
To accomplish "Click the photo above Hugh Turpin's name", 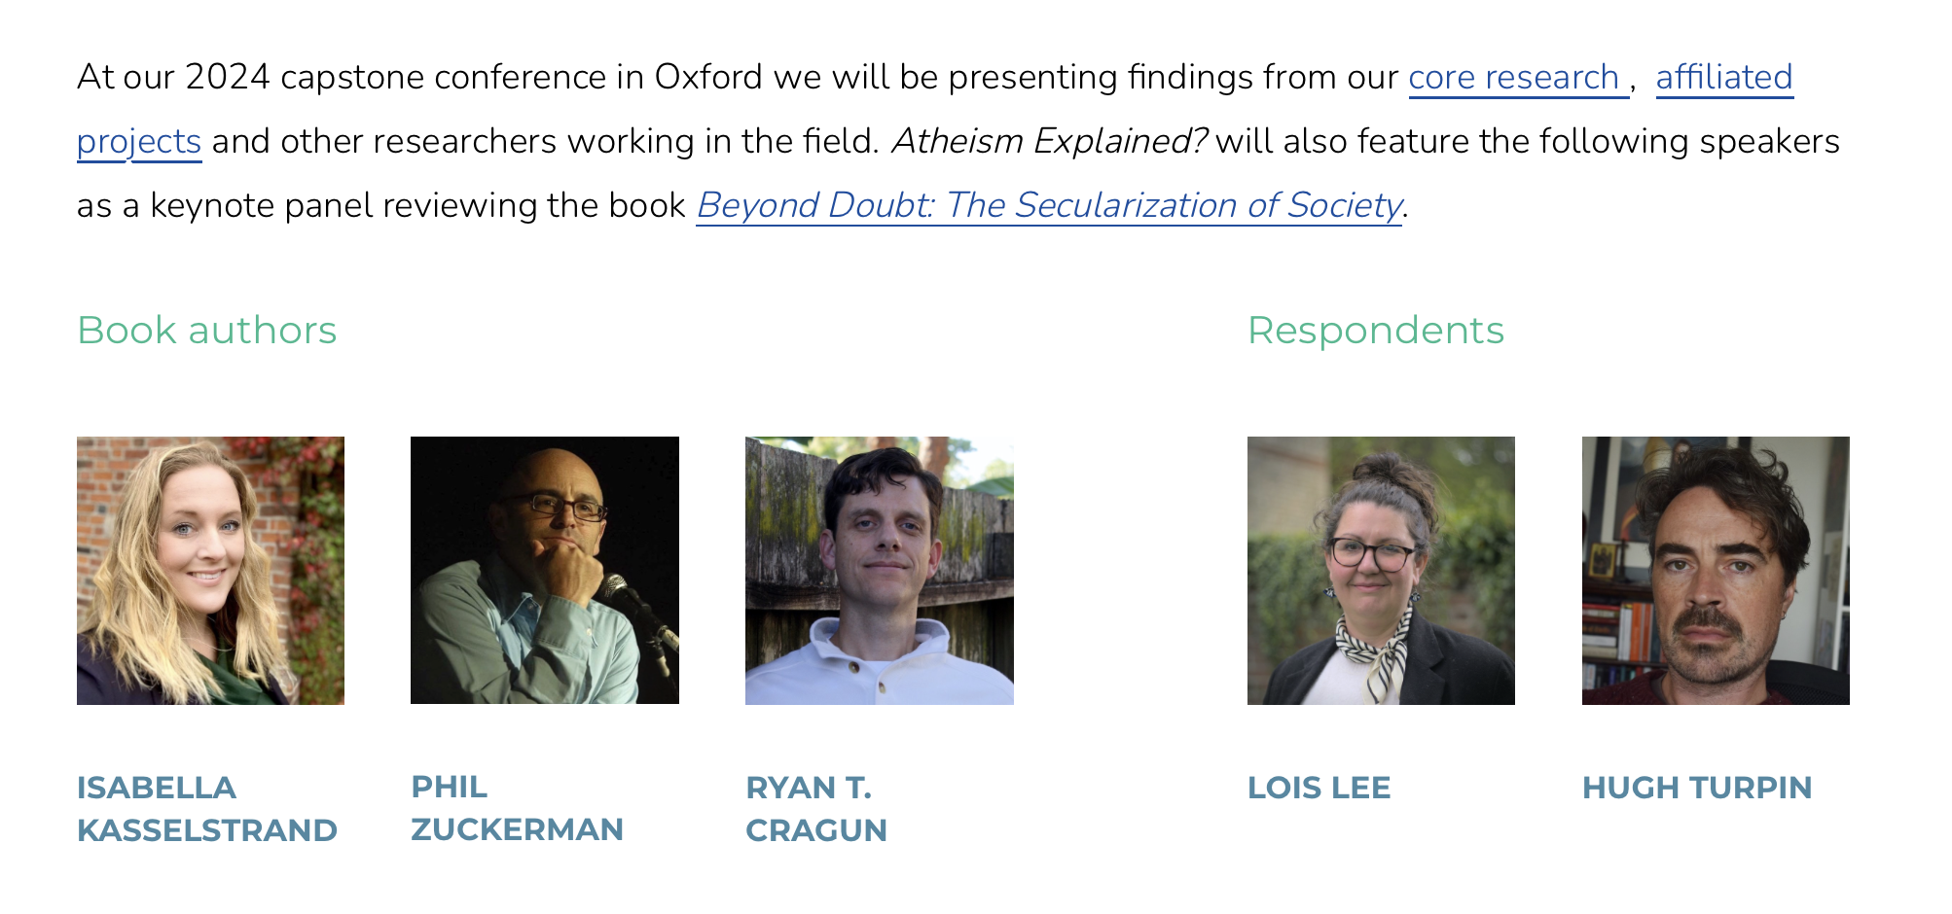I will [1716, 571].
